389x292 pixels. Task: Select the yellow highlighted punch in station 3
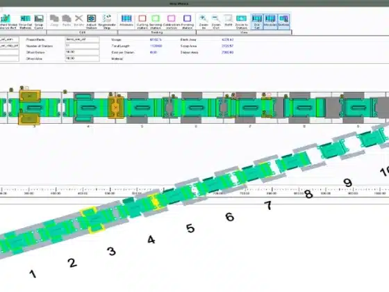tap(30, 97)
